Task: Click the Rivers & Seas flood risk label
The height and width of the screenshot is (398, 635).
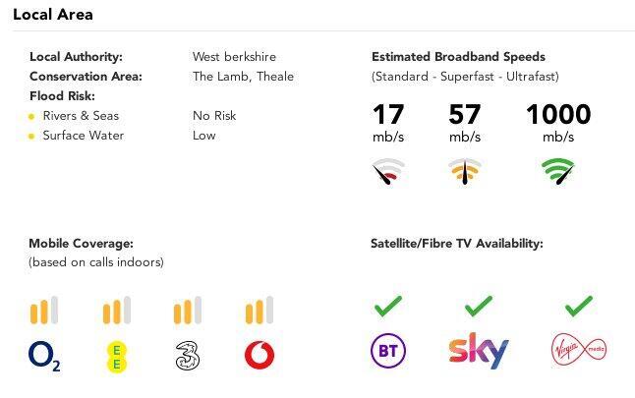Action: click(81, 116)
